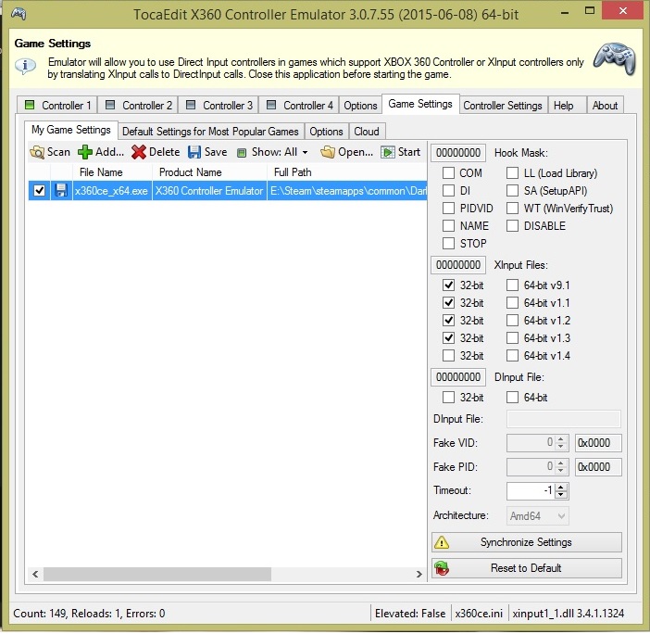Open the main Options tab
650x634 pixels.
pos(360,105)
